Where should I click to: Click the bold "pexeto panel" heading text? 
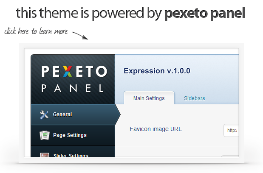click(205, 13)
